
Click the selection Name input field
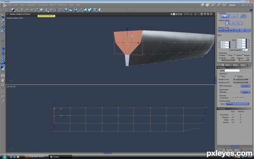click(232, 70)
